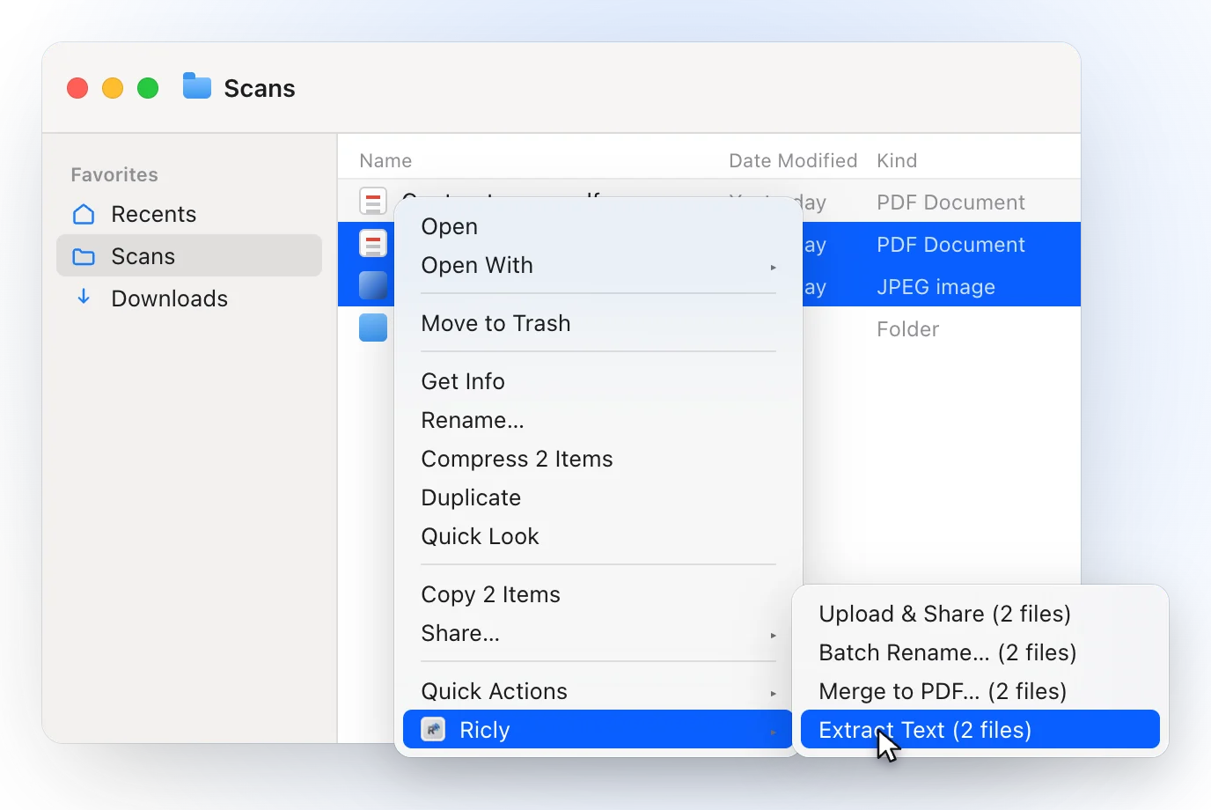Select Quick Look menu entry
This screenshot has width=1211, height=810.
tap(598, 536)
